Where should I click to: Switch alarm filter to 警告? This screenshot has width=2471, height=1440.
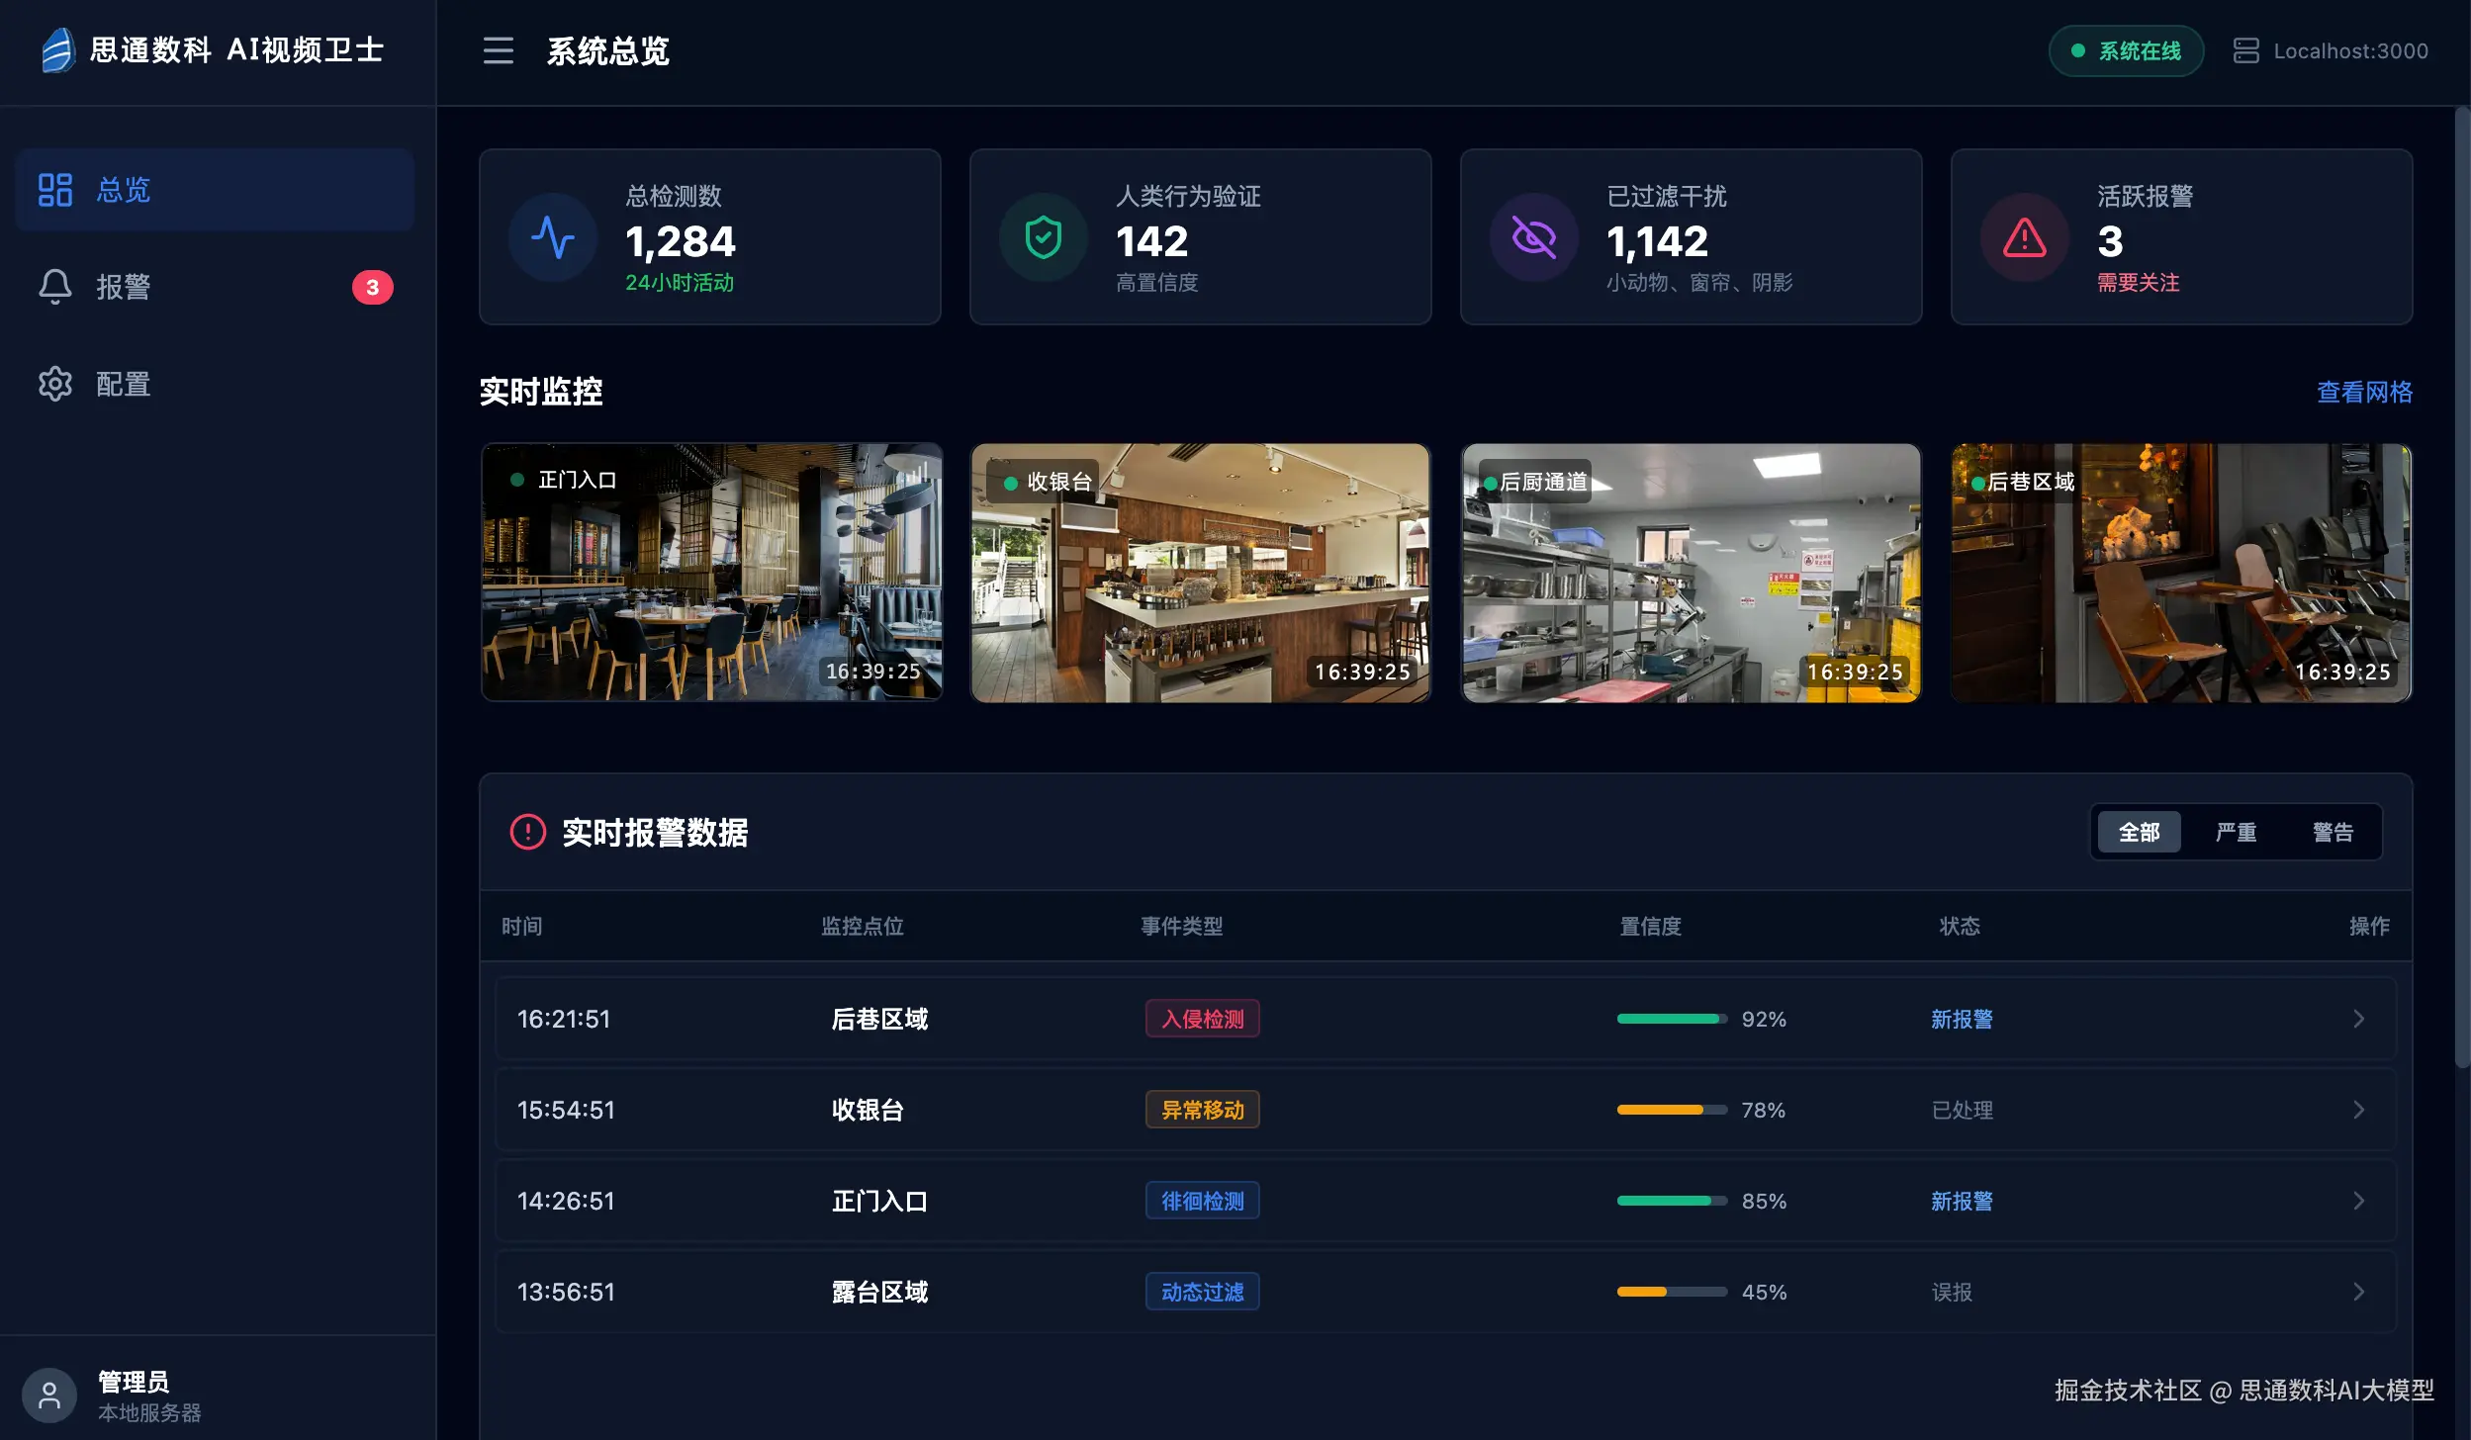(x=2333, y=832)
